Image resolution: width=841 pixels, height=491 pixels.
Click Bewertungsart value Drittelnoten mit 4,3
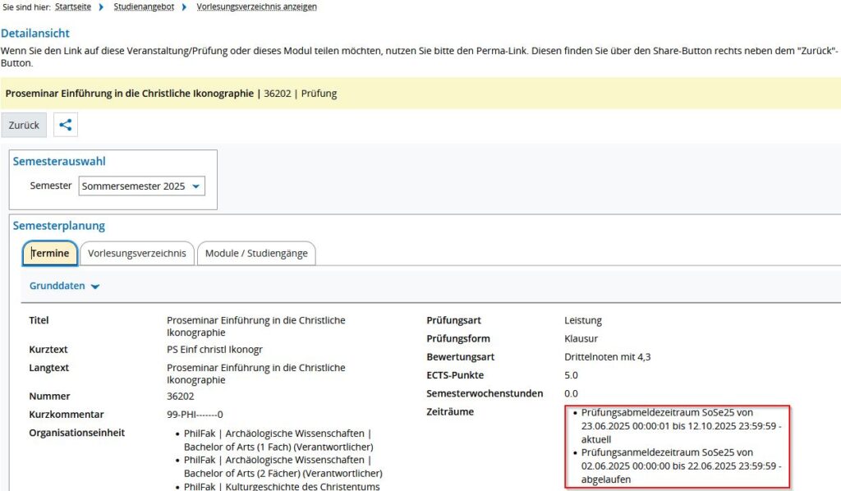pyautogui.click(x=607, y=357)
